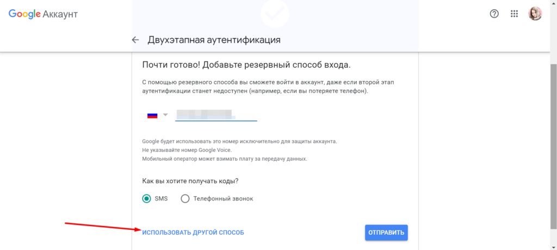
Task: Go back using the left arrow
Action: (x=135, y=40)
